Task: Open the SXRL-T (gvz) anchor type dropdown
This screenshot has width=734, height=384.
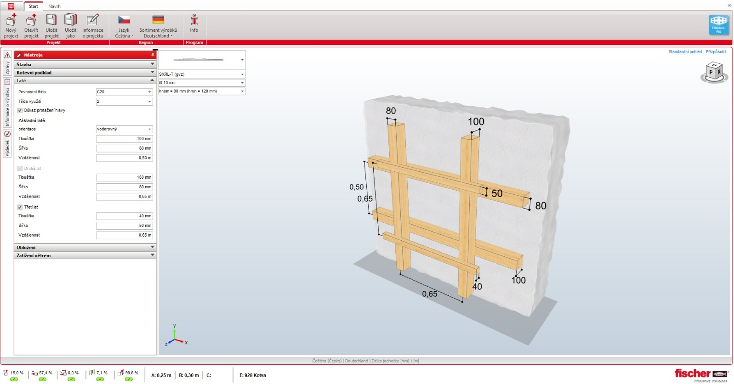Action: pyautogui.click(x=202, y=74)
